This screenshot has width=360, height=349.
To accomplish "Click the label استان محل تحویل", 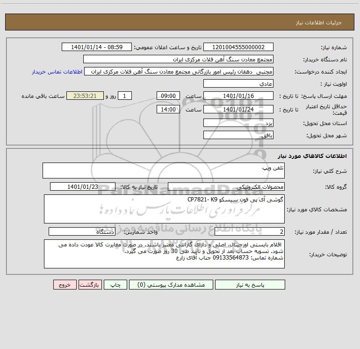I will (x=325, y=123).
